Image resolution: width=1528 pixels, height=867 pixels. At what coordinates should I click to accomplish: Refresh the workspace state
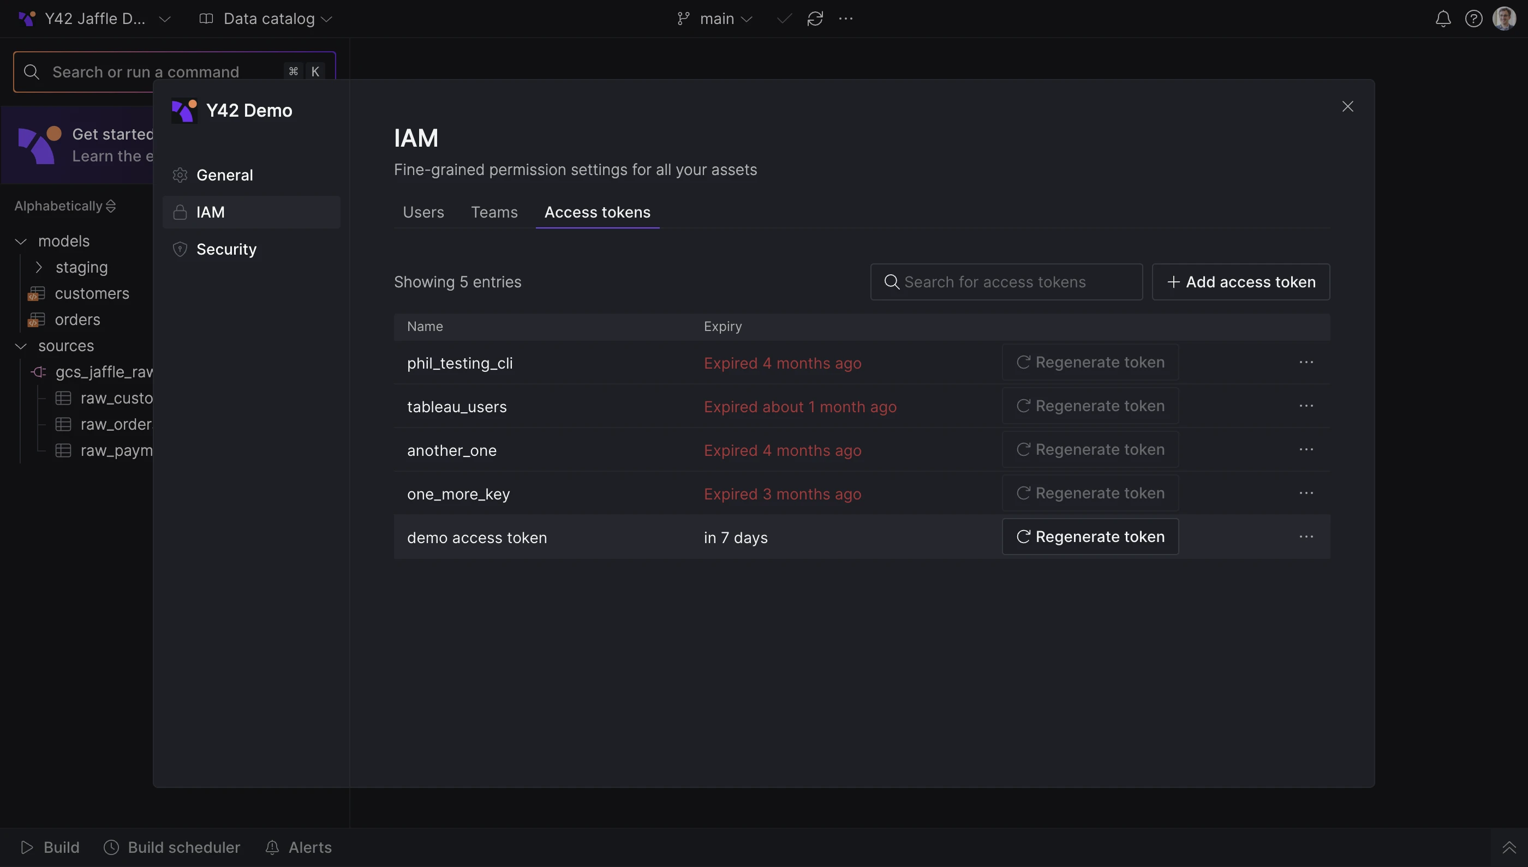coord(815,19)
